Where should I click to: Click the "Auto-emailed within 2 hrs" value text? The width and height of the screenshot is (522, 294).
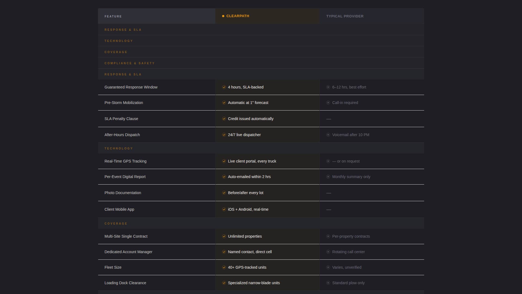249,177
